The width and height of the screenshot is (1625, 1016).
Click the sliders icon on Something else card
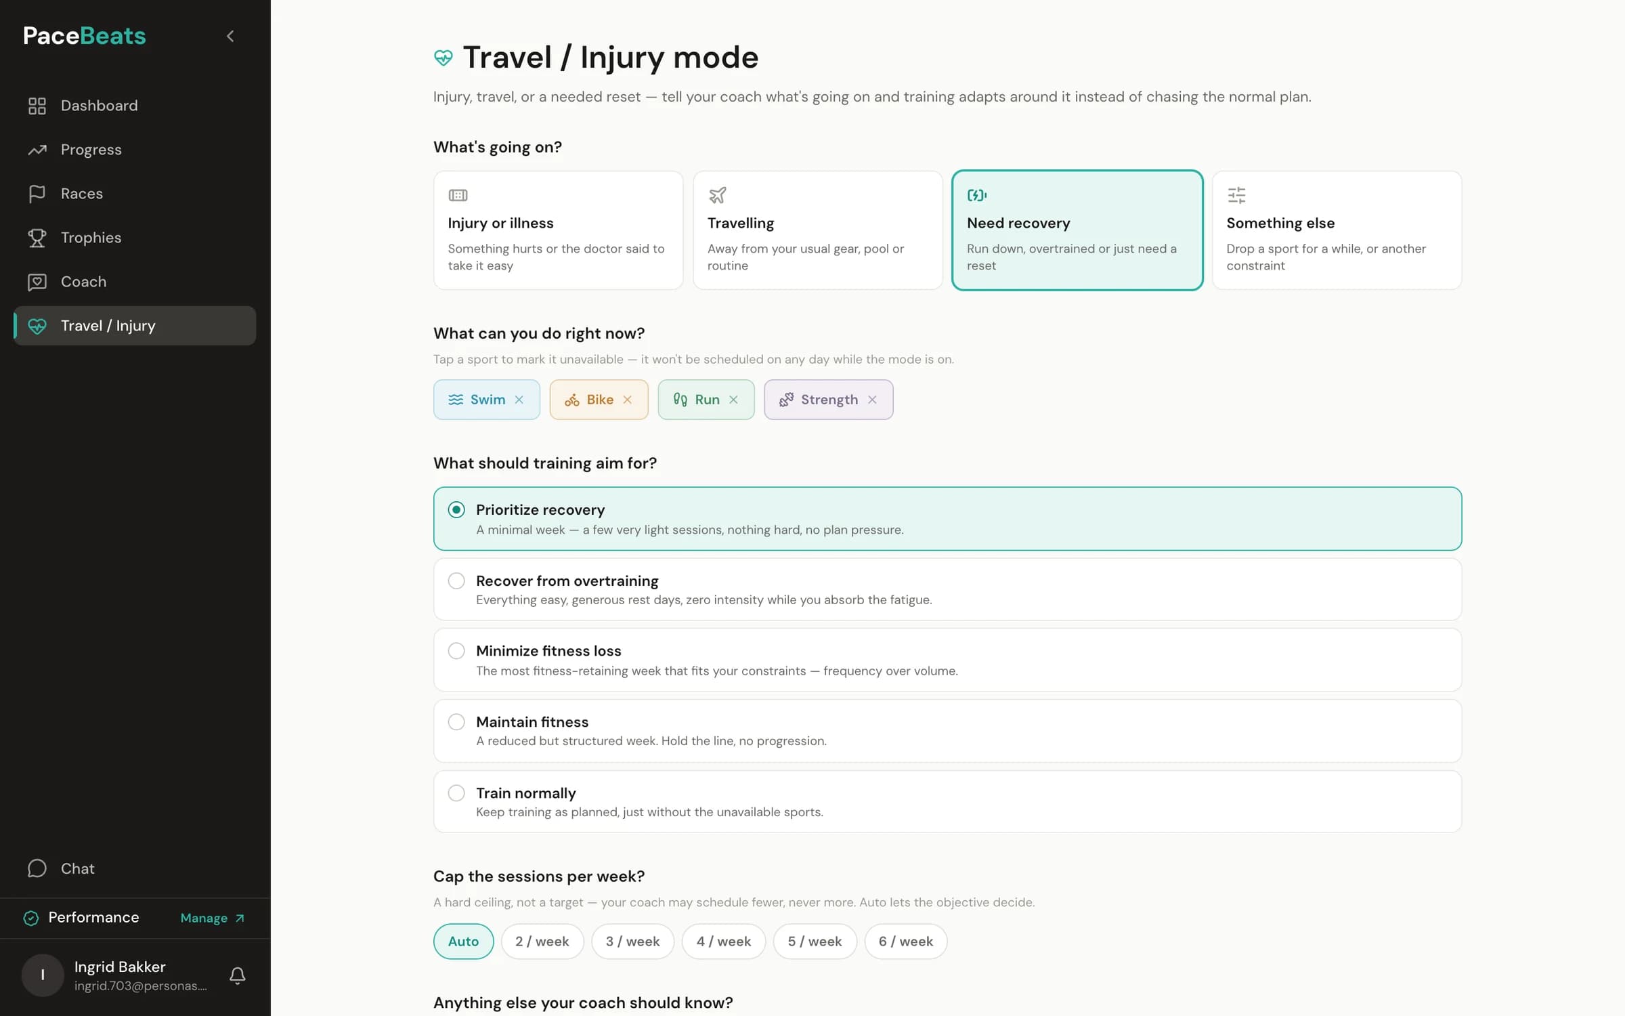click(x=1236, y=196)
